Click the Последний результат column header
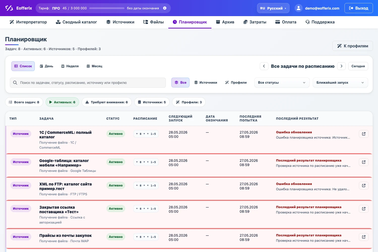This screenshot has height=252, width=378. coord(297,118)
